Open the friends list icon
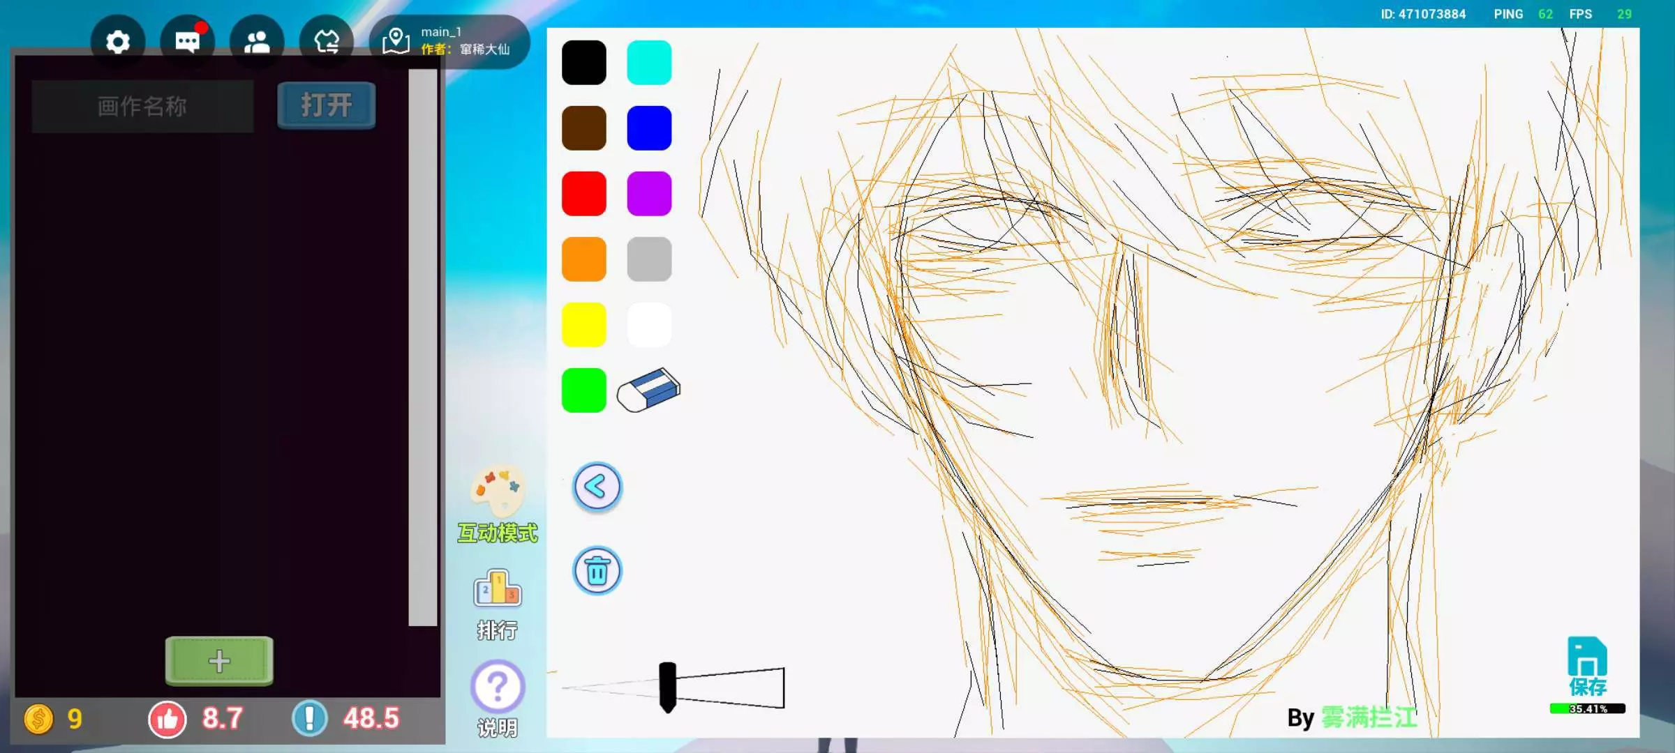This screenshot has width=1675, height=753. pos(257,43)
